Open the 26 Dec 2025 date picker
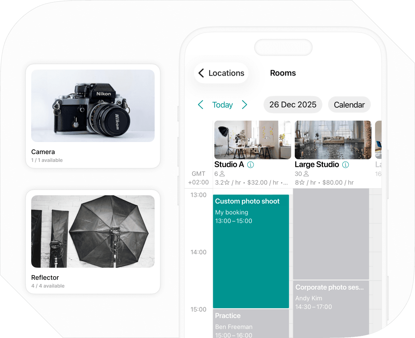Screen dimensions: 415x338 pos(293,104)
